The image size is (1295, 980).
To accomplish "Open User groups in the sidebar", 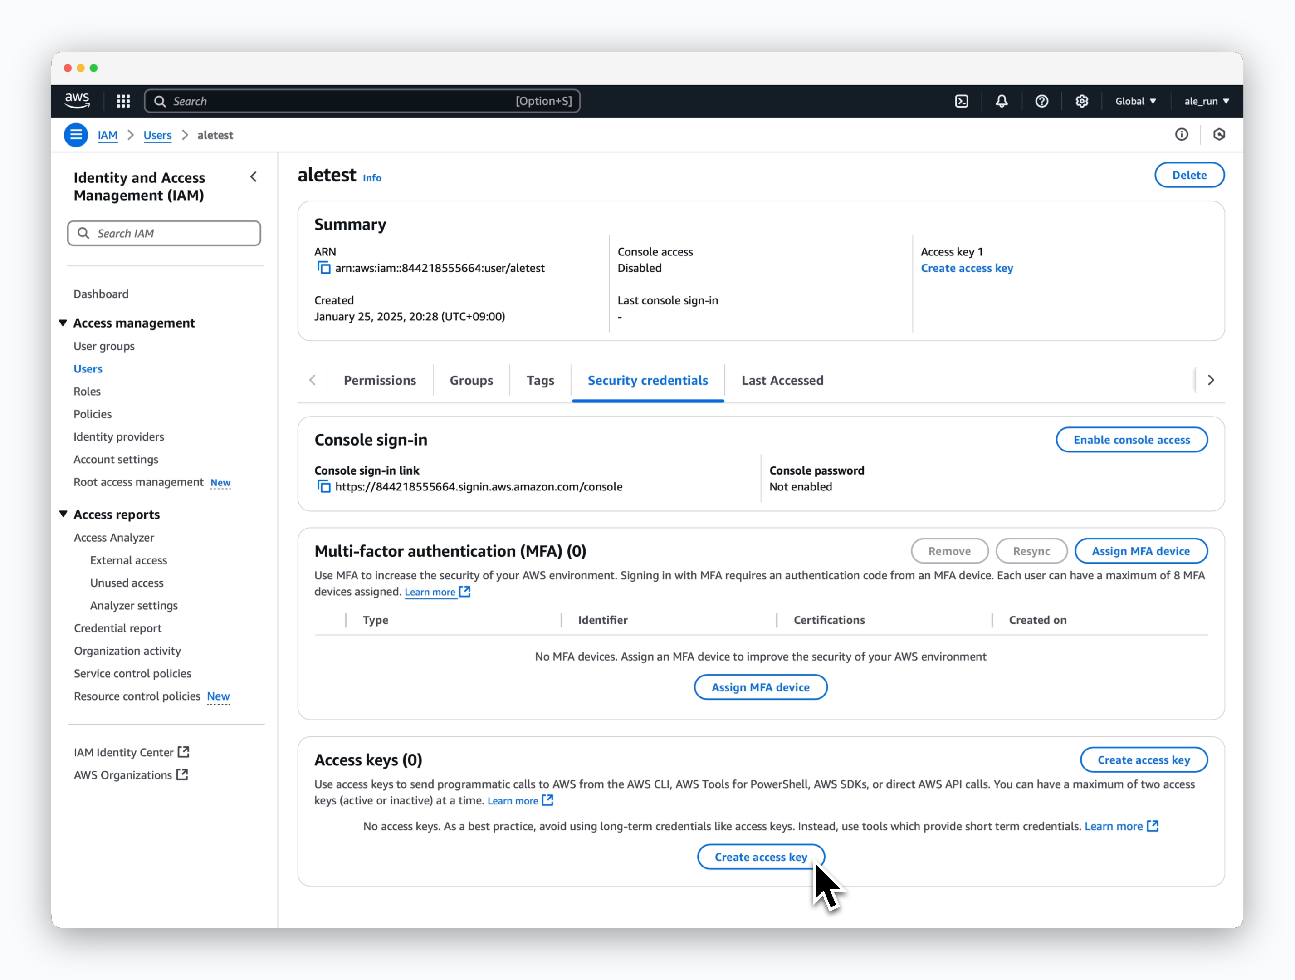I will (x=104, y=346).
